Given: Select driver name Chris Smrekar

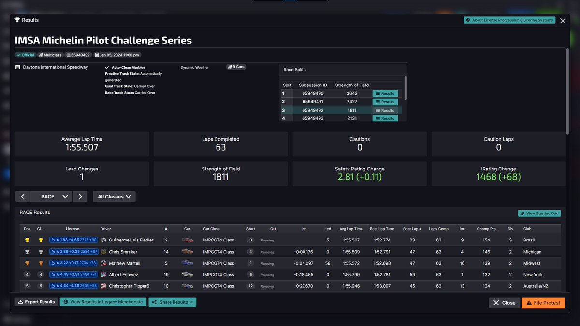Looking at the screenshot, I should click(123, 252).
